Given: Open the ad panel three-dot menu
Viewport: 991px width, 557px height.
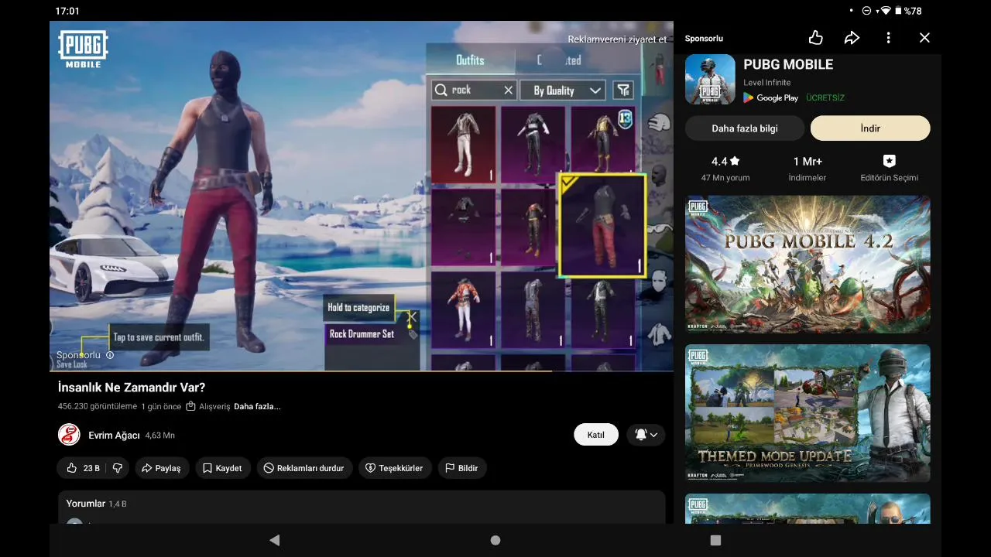Looking at the screenshot, I should click(x=888, y=38).
